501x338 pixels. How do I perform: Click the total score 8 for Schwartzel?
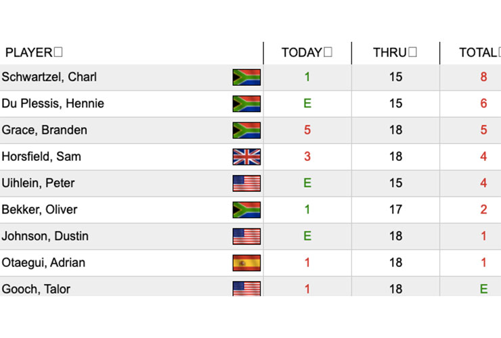[x=483, y=77]
